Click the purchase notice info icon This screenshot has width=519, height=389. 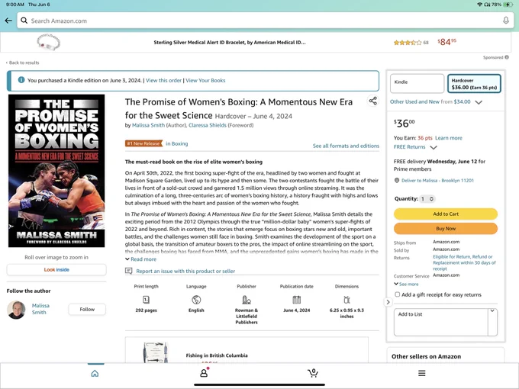point(21,80)
